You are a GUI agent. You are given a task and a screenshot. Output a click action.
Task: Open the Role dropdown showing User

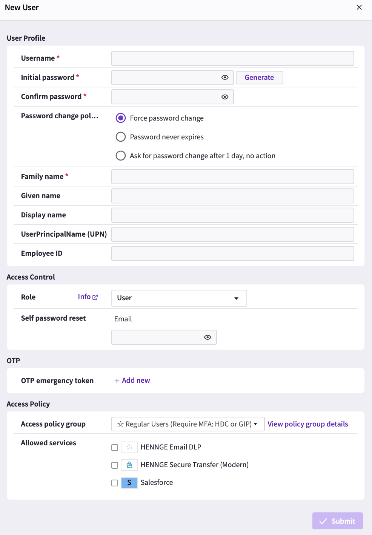tap(179, 298)
